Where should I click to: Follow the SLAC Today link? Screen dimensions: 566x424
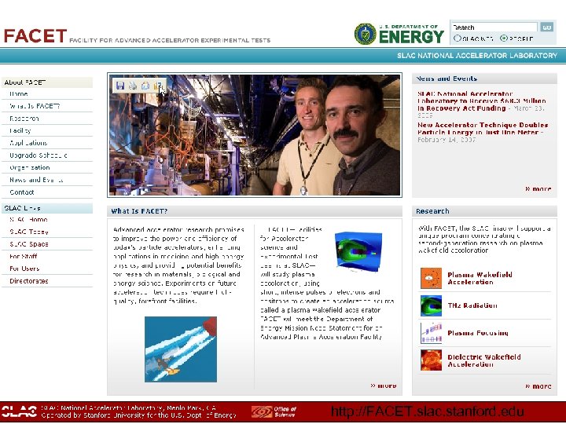[29, 232]
